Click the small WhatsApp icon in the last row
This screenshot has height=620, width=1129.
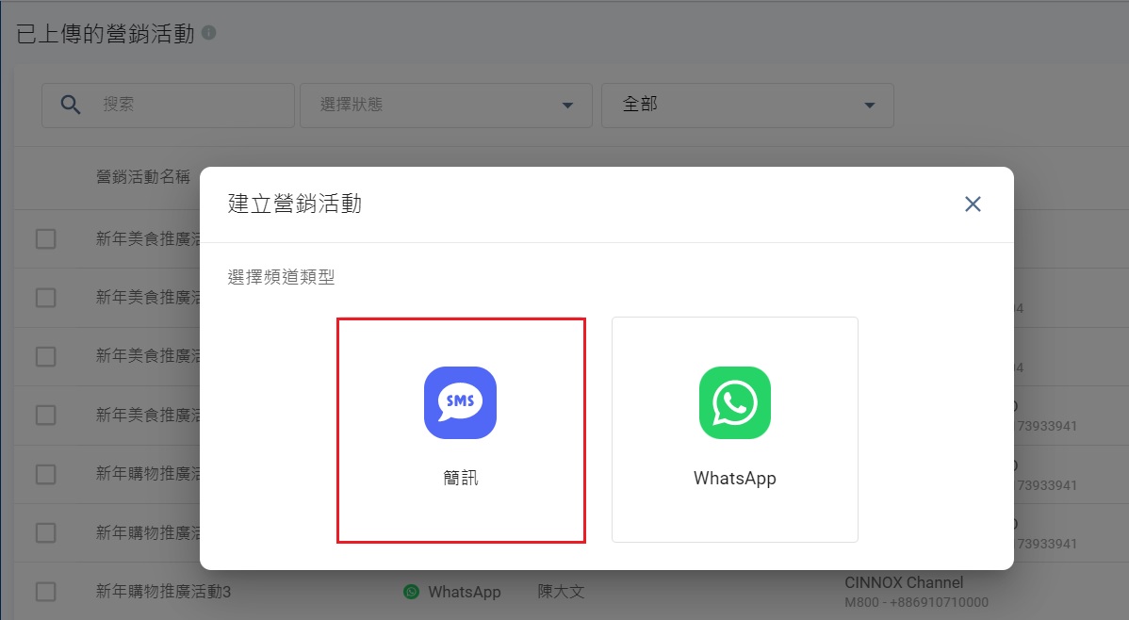tap(411, 592)
